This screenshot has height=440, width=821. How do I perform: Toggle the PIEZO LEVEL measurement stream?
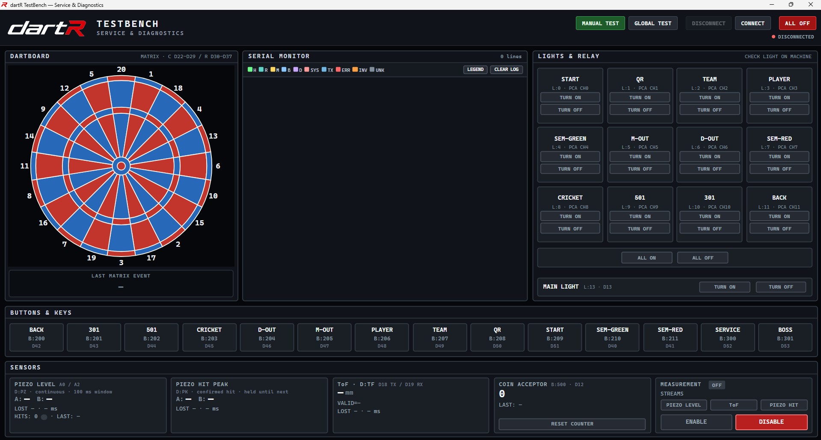[684, 405]
